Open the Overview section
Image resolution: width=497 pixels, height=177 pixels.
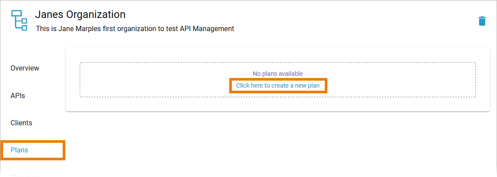click(25, 68)
